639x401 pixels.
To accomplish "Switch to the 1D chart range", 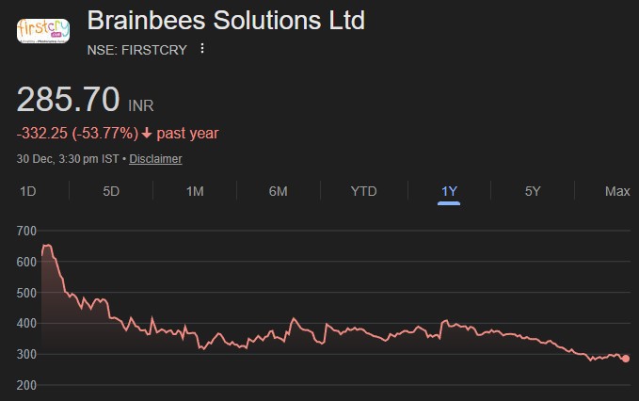I will [28, 191].
